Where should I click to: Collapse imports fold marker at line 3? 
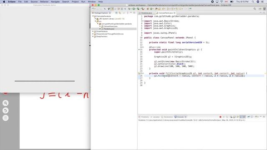143,21
